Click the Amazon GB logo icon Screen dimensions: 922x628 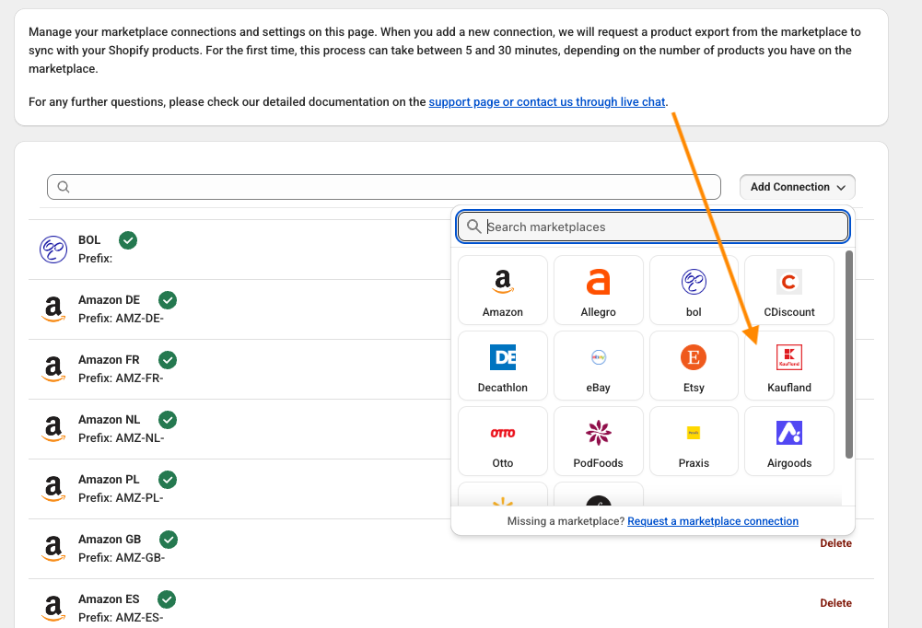[x=53, y=549]
